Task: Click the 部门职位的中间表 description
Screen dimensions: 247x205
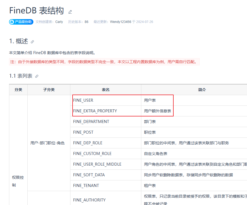Action: point(186,143)
